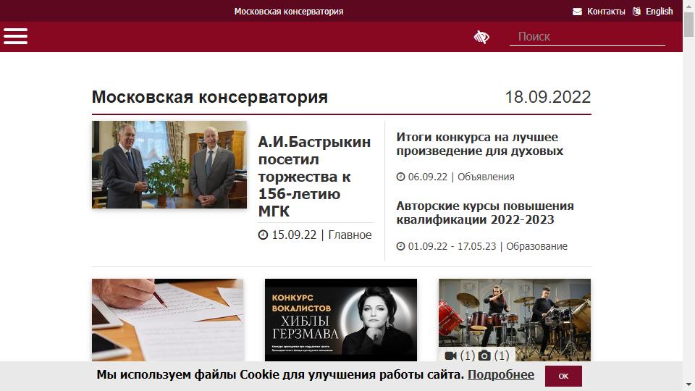Click the video camera icon on drummers photo
The width and height of the screenshot is (695, 391).
click(451, 356)
